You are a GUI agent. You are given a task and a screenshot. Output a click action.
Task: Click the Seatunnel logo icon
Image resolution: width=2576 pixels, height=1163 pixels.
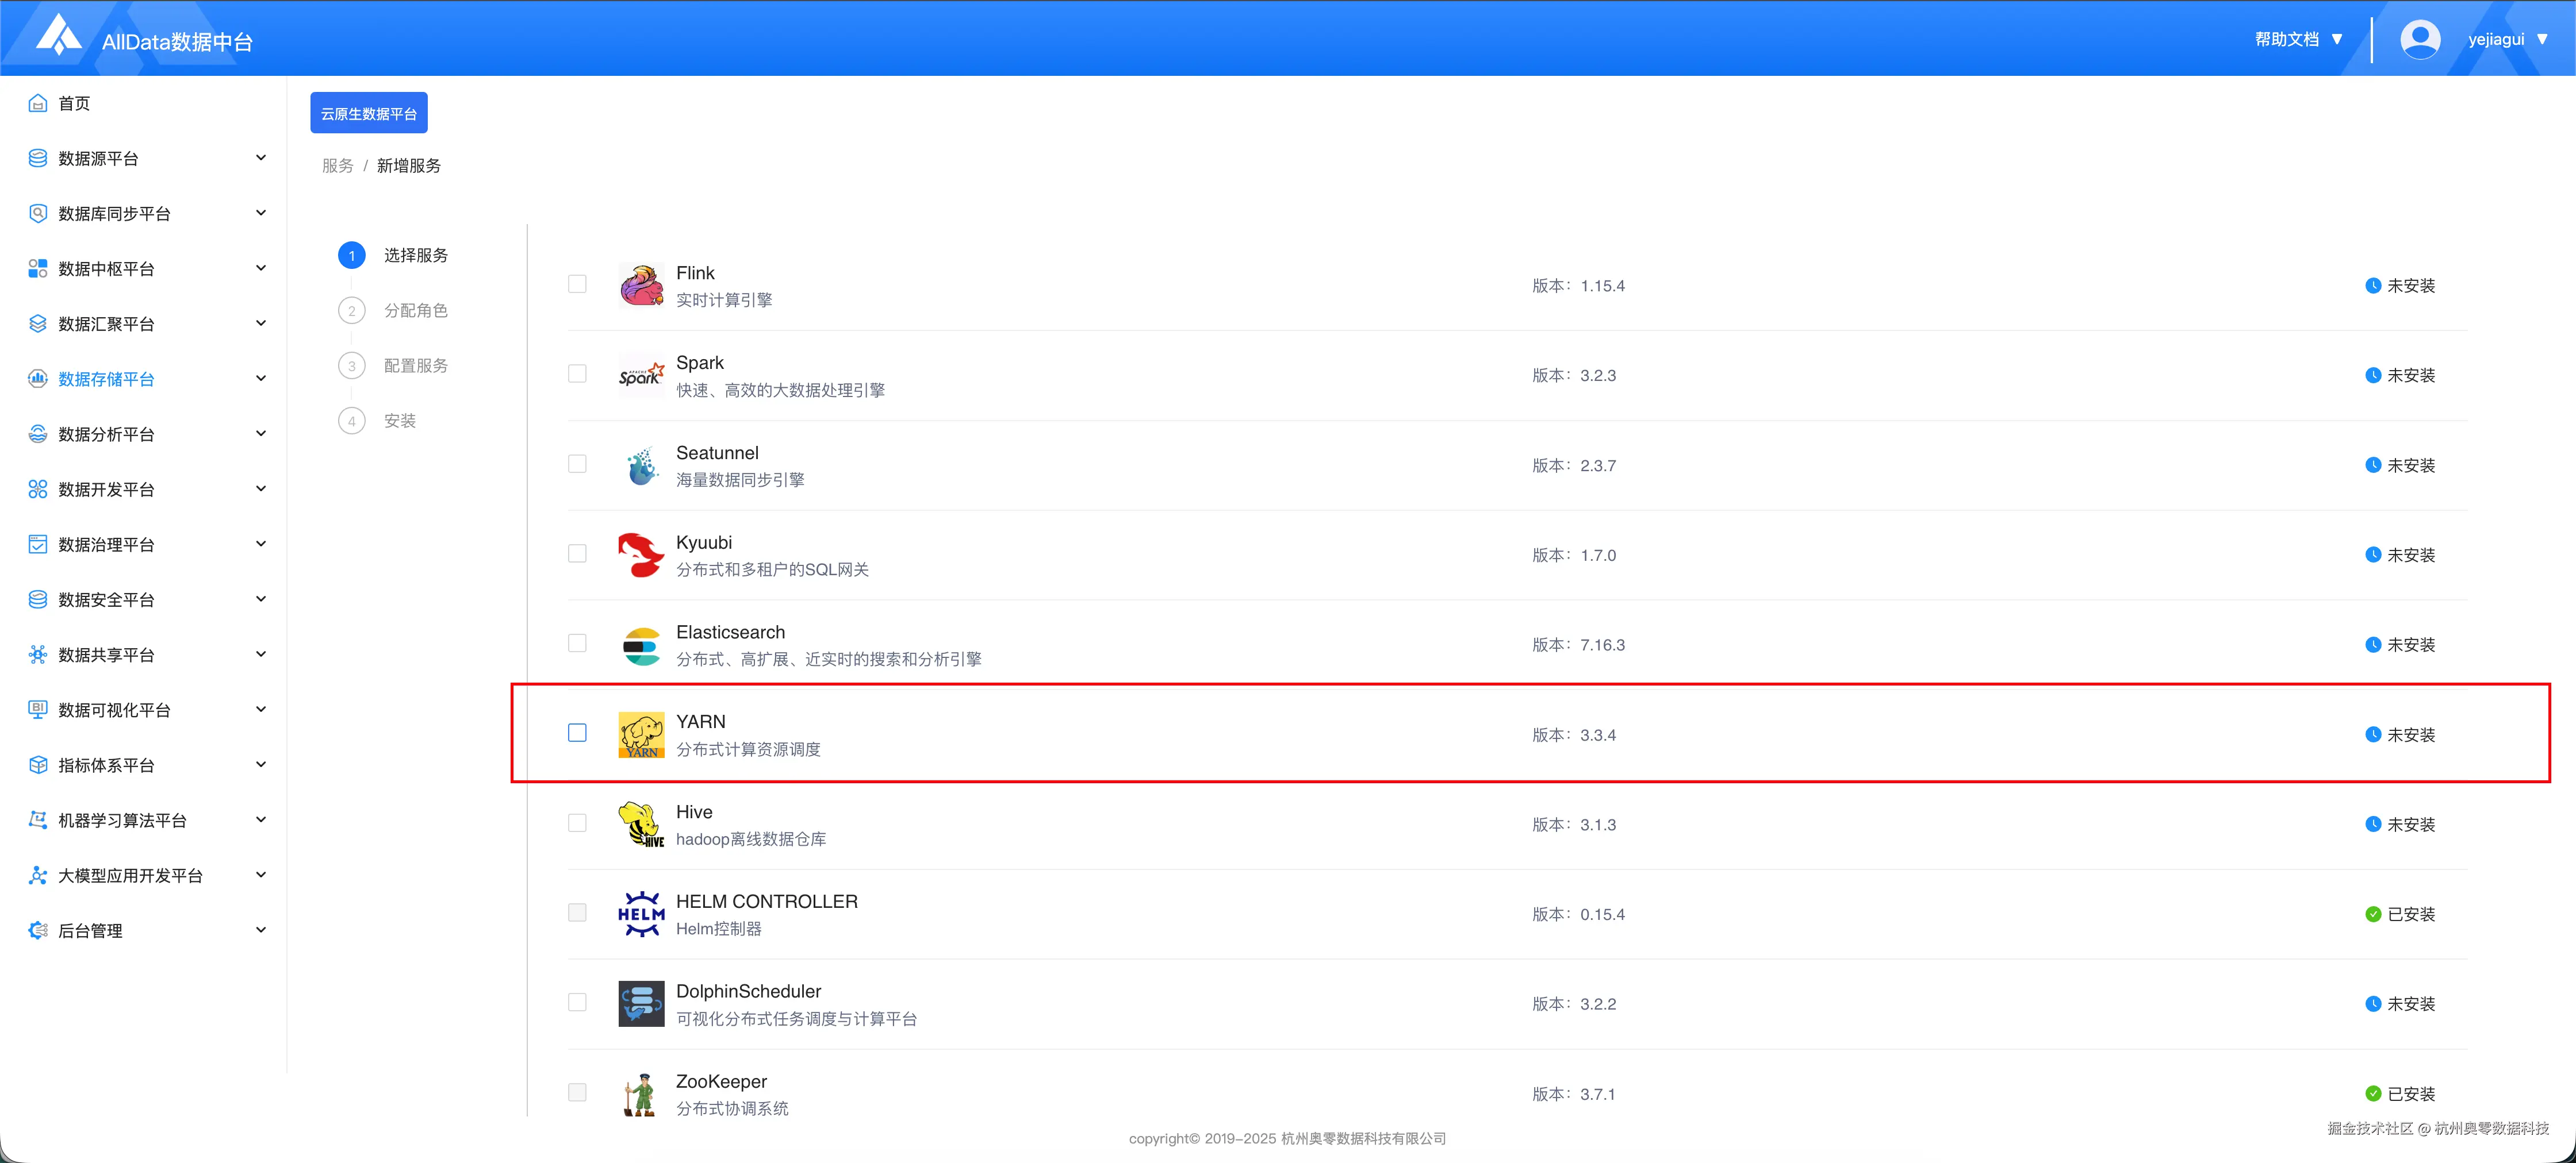click(x=641, y=465)
